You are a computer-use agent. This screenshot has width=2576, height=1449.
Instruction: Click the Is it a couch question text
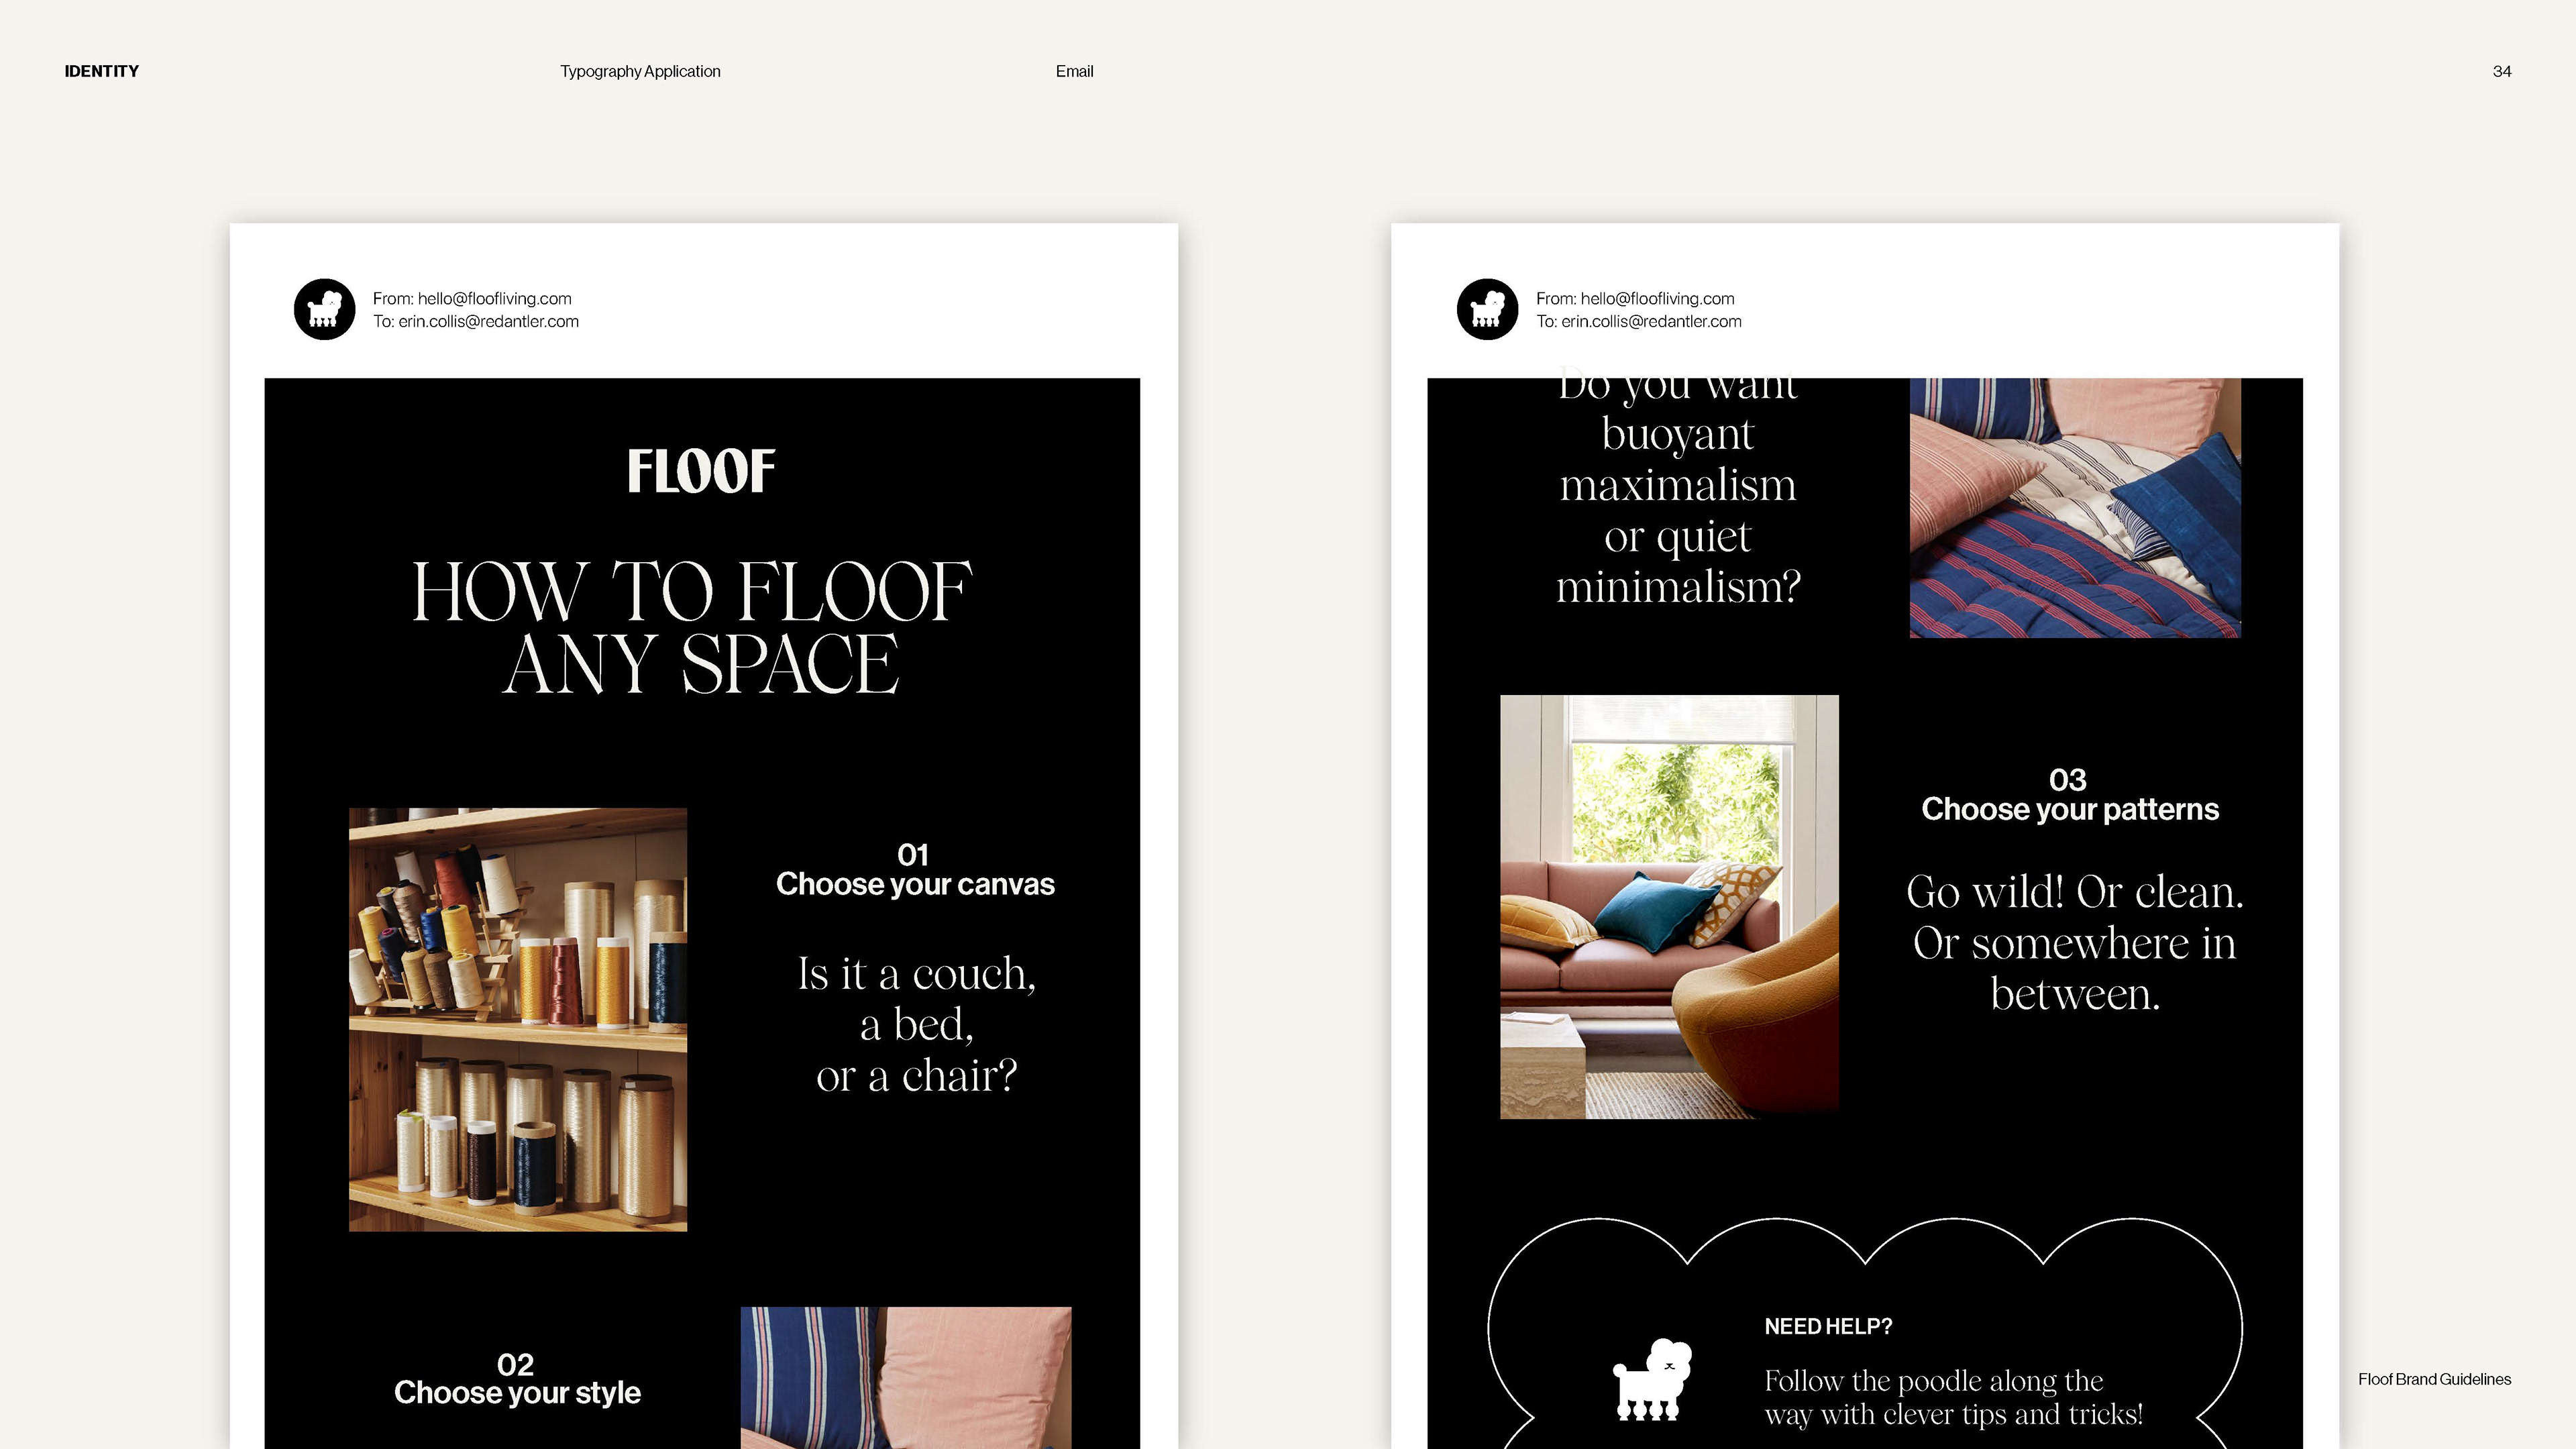tap(917, 1024)
